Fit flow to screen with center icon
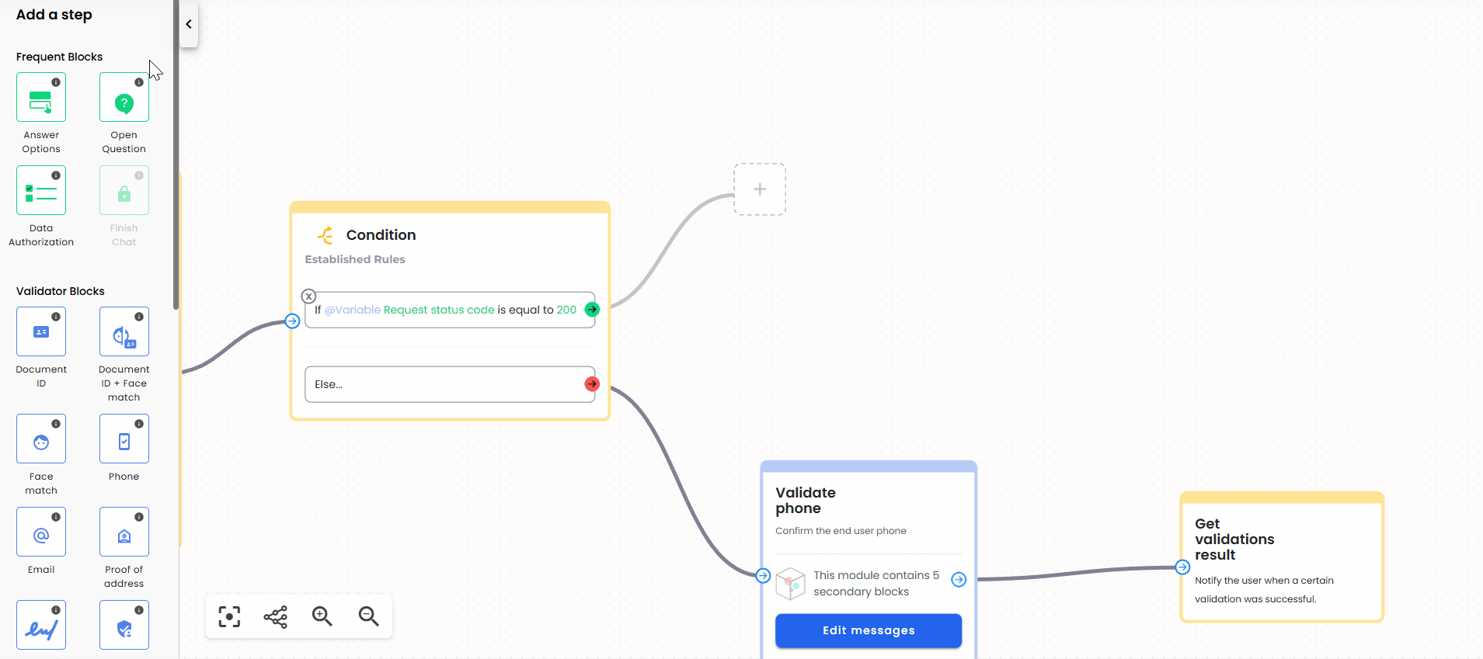Image resolution: width=1483 pixels, height=659 pixels. [x=229, y=616]
